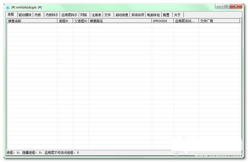The height and width of the screenshot is (162, 248).
Task: Click the EPROCESS column header
Action: point(162,21)
